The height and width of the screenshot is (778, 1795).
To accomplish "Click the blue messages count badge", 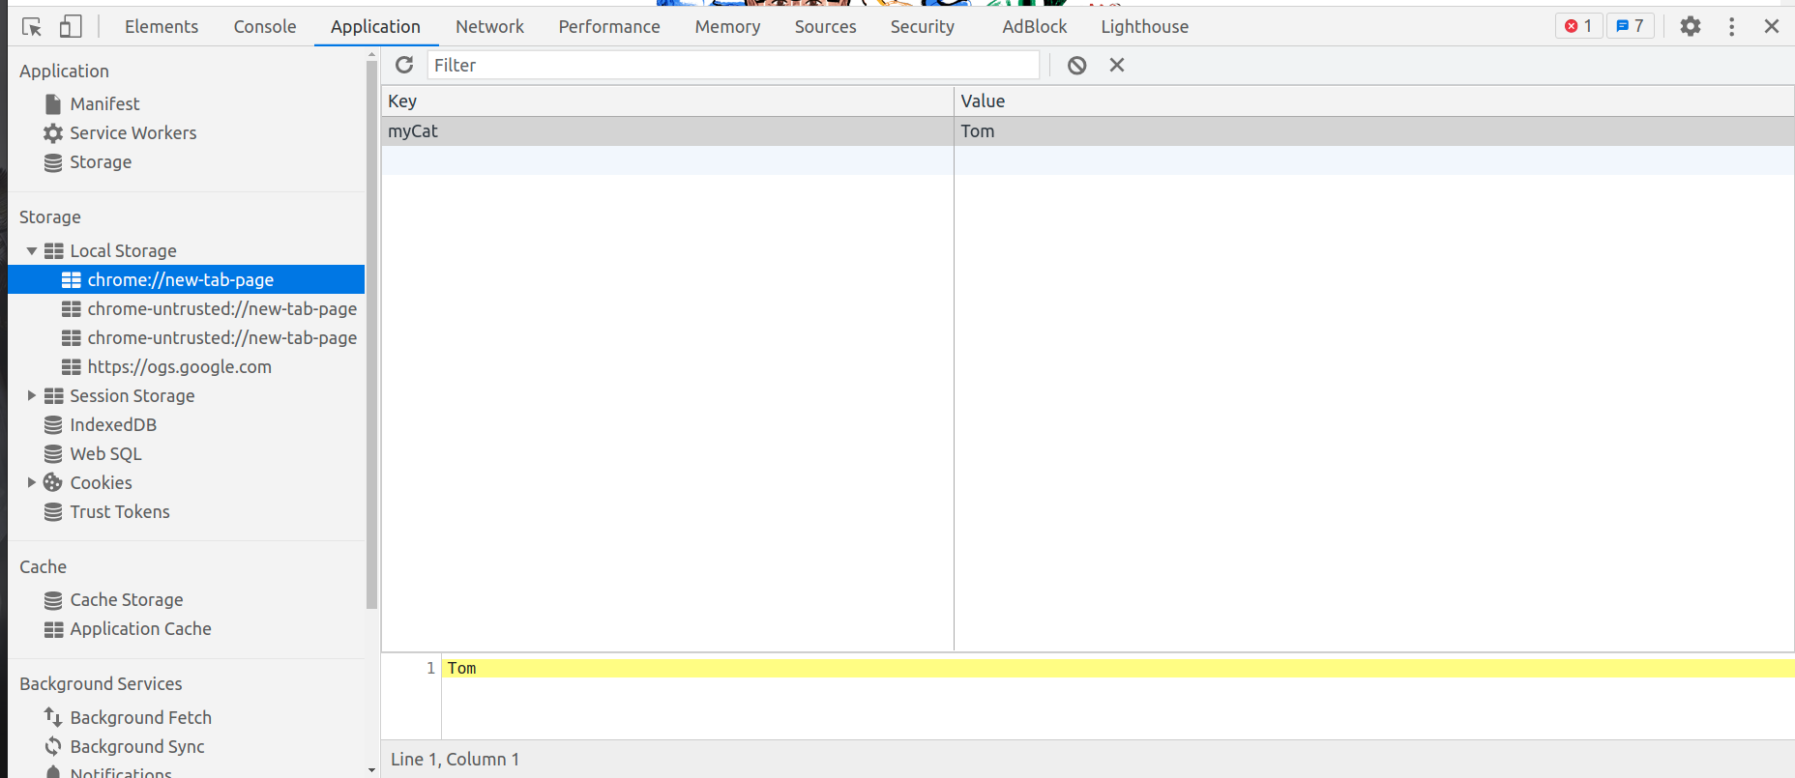I will coord(1631,26).
